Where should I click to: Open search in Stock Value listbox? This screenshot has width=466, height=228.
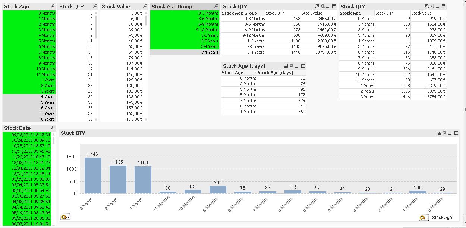[145, 6]
